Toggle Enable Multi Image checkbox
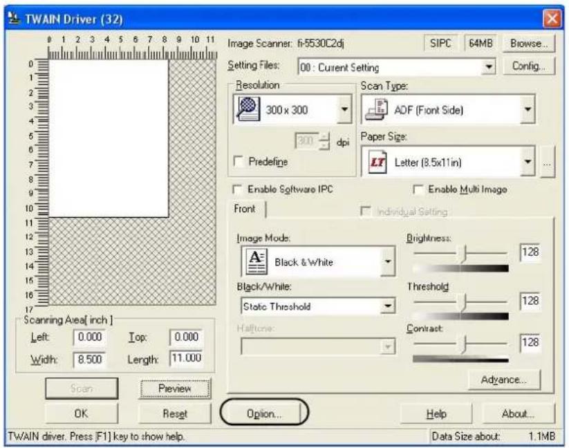The width and height of the screenshot is (569, 448). tap(418, 189)
